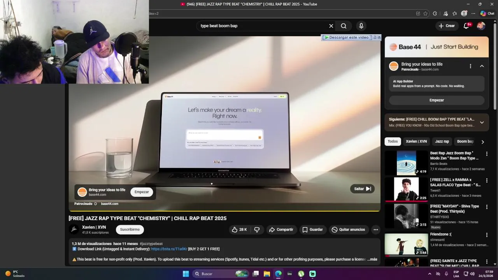Collapse the Base44 ad panel chevron
Screen dimensions: 498x280
(x=482, y=66)
